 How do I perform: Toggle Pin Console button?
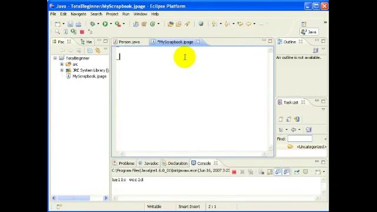297,172
